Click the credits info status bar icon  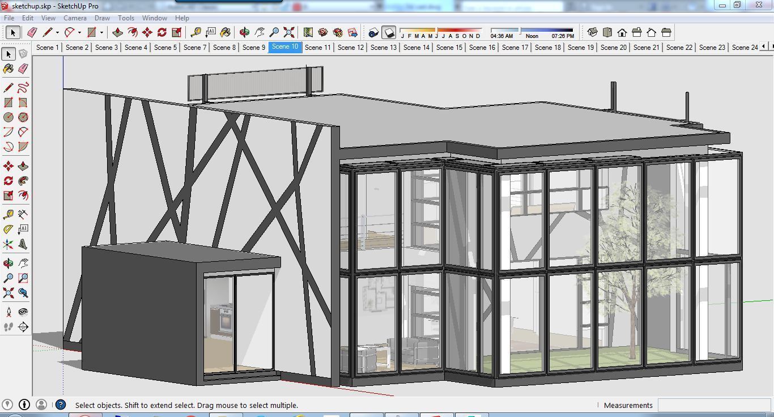24,405
